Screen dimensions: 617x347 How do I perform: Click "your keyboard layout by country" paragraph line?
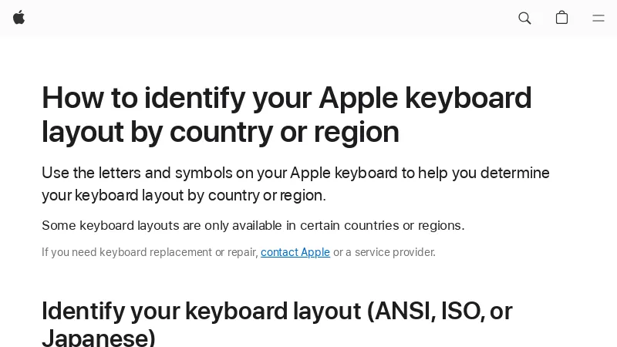pyautogui.click(x=184, y=195)
